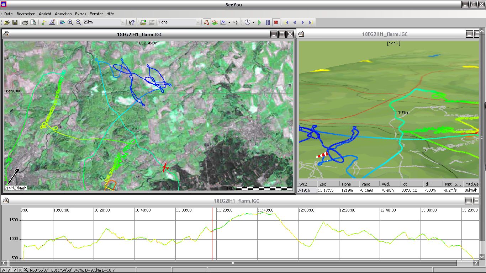Image resolution: width=486 pixels, height=273 pixels.
Task: Toggle the R button in status bar
Action: [x=20, y=270]
